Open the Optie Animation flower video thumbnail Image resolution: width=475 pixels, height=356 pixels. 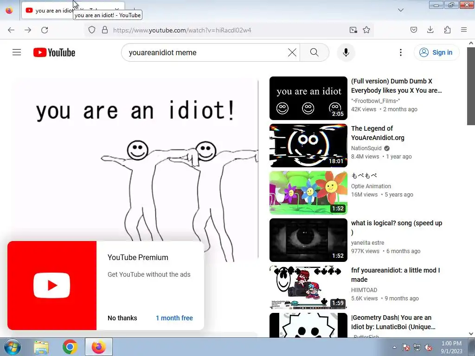(308, 192)
